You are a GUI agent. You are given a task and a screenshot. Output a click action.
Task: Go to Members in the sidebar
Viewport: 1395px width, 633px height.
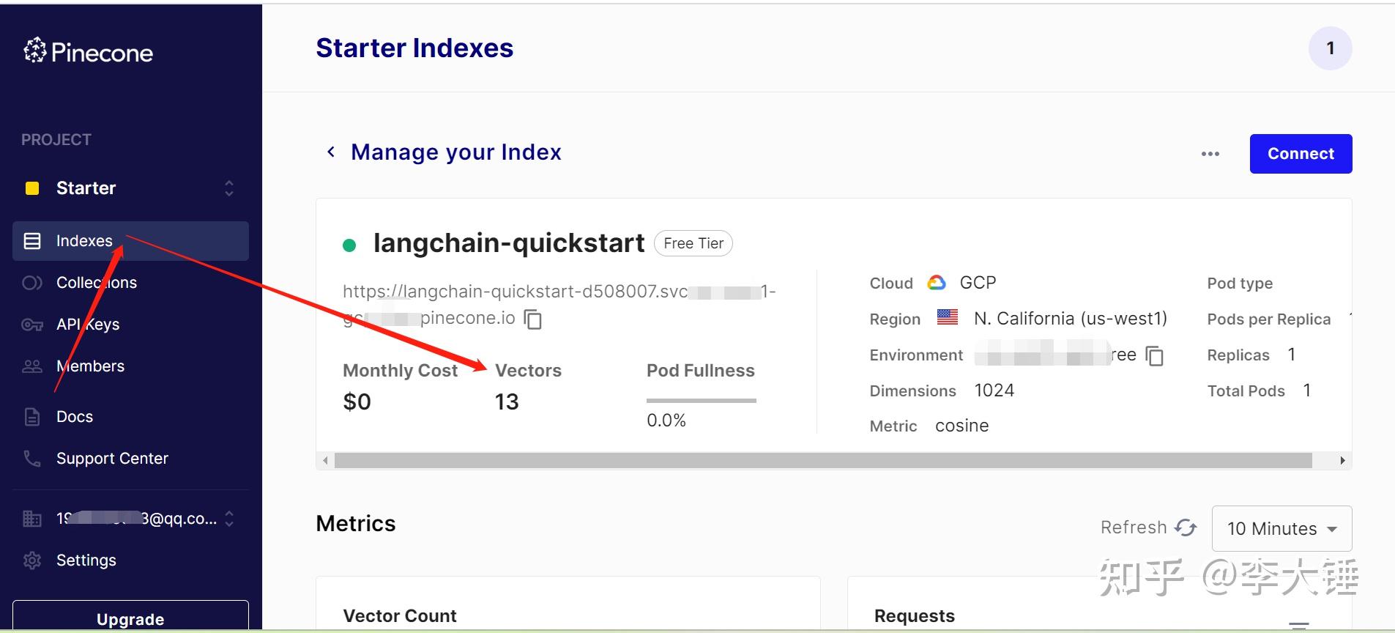[90, 366]
